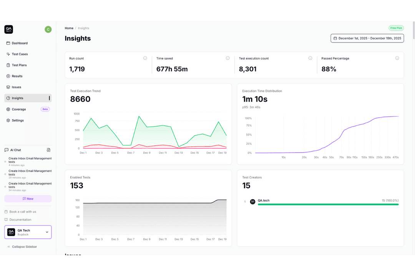The width and height of the screenshot is (415, 276).
Task: Click the Insights breadcrumb text
Action: (x=83, y=28)
